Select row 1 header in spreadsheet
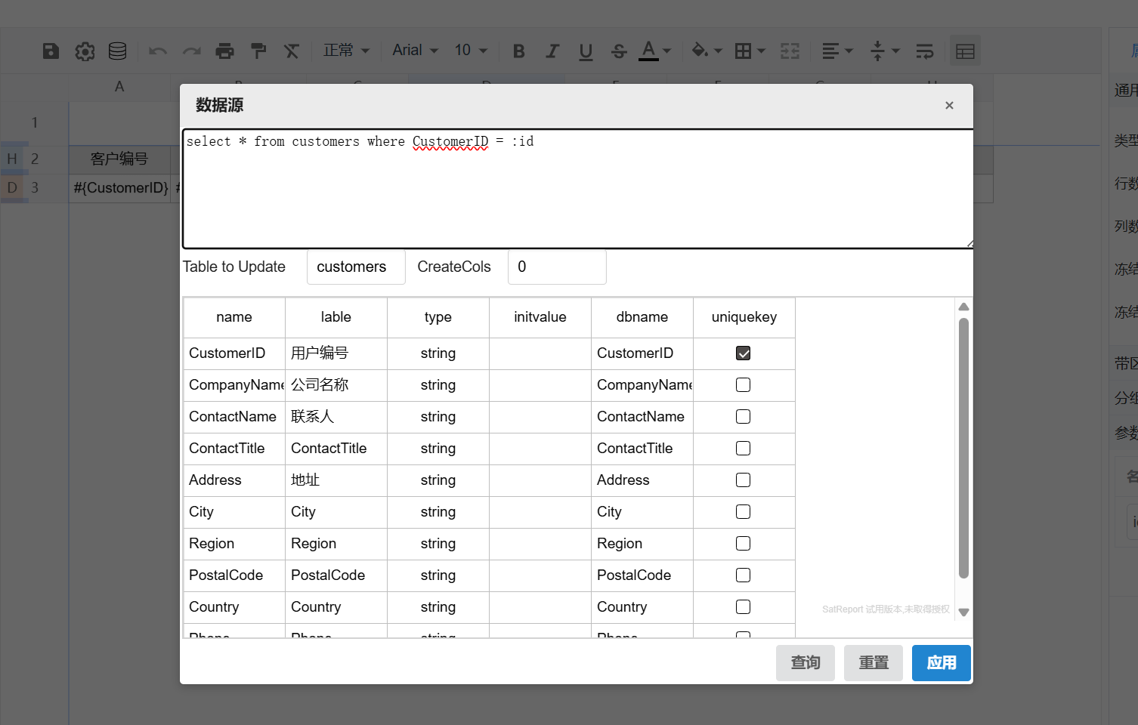The width and height of the screenshot is (1138, 725). [x=35, y=122]
